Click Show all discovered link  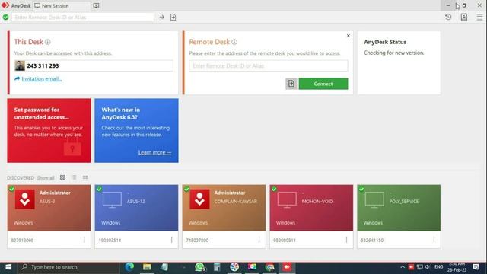click(46, 178)
